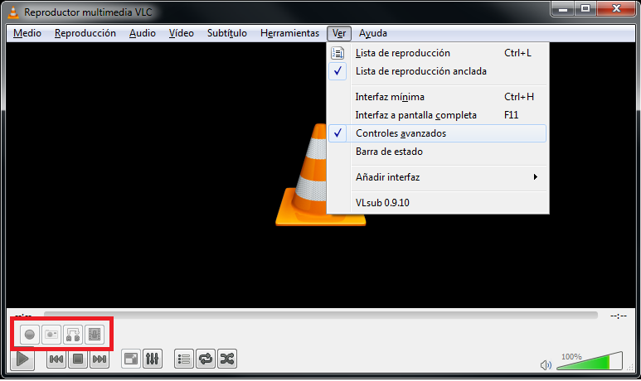Screen dimensions: 641x381
Task: Open the Reproducción menu
Action: [85, 33]
